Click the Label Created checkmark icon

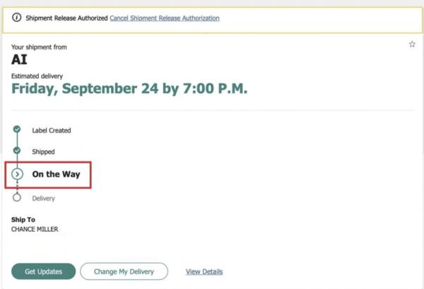(x=17, y=130)
